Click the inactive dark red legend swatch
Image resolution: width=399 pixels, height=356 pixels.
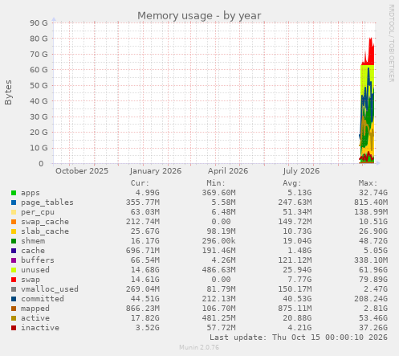[x=14, y=328]
